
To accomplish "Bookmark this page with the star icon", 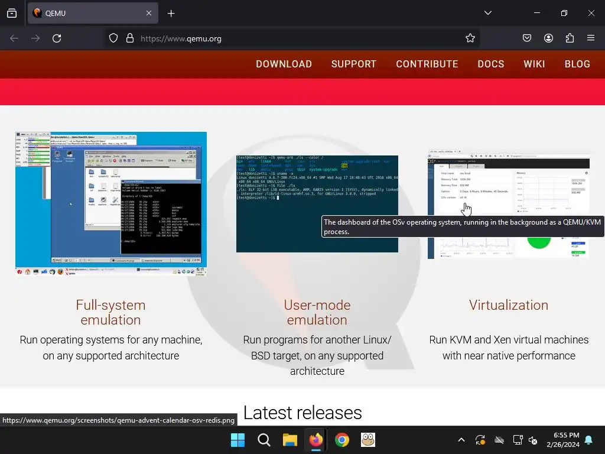I will 470,38.
